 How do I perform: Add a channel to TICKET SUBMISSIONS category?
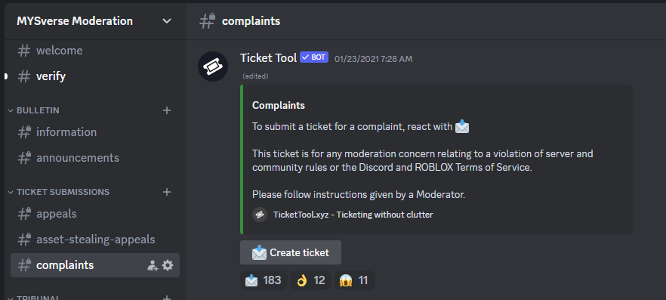click(167, 192)
